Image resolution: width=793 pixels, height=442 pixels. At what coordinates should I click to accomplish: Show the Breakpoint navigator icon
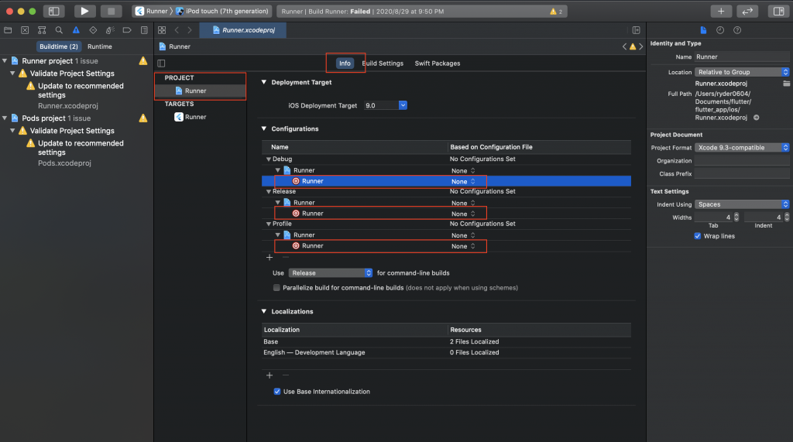pyautogui.click(x=127, y=30)
